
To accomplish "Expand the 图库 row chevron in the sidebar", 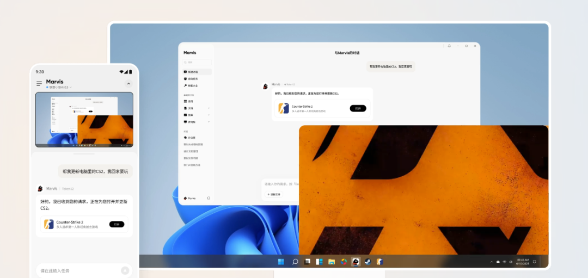I will (209, 115).
